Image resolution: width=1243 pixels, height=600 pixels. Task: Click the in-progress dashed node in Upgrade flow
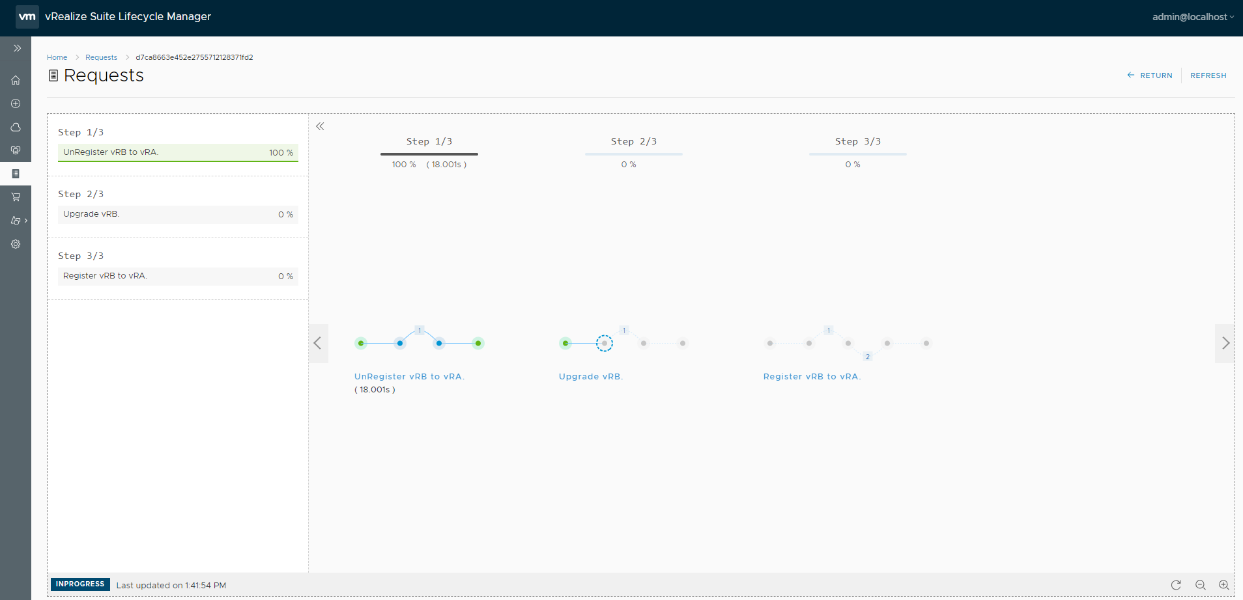click(x=605, y=343)
